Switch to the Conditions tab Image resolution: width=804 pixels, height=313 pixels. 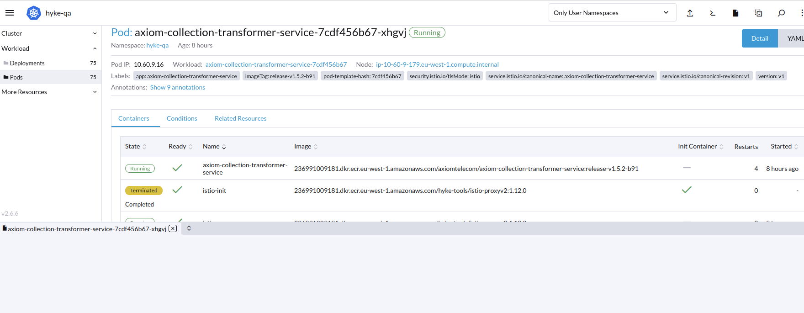pos(182,118)
